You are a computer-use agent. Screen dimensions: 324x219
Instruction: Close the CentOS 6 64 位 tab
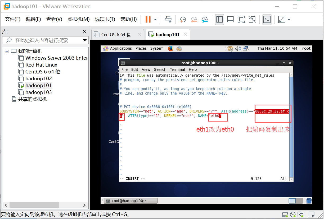[139, 34]
